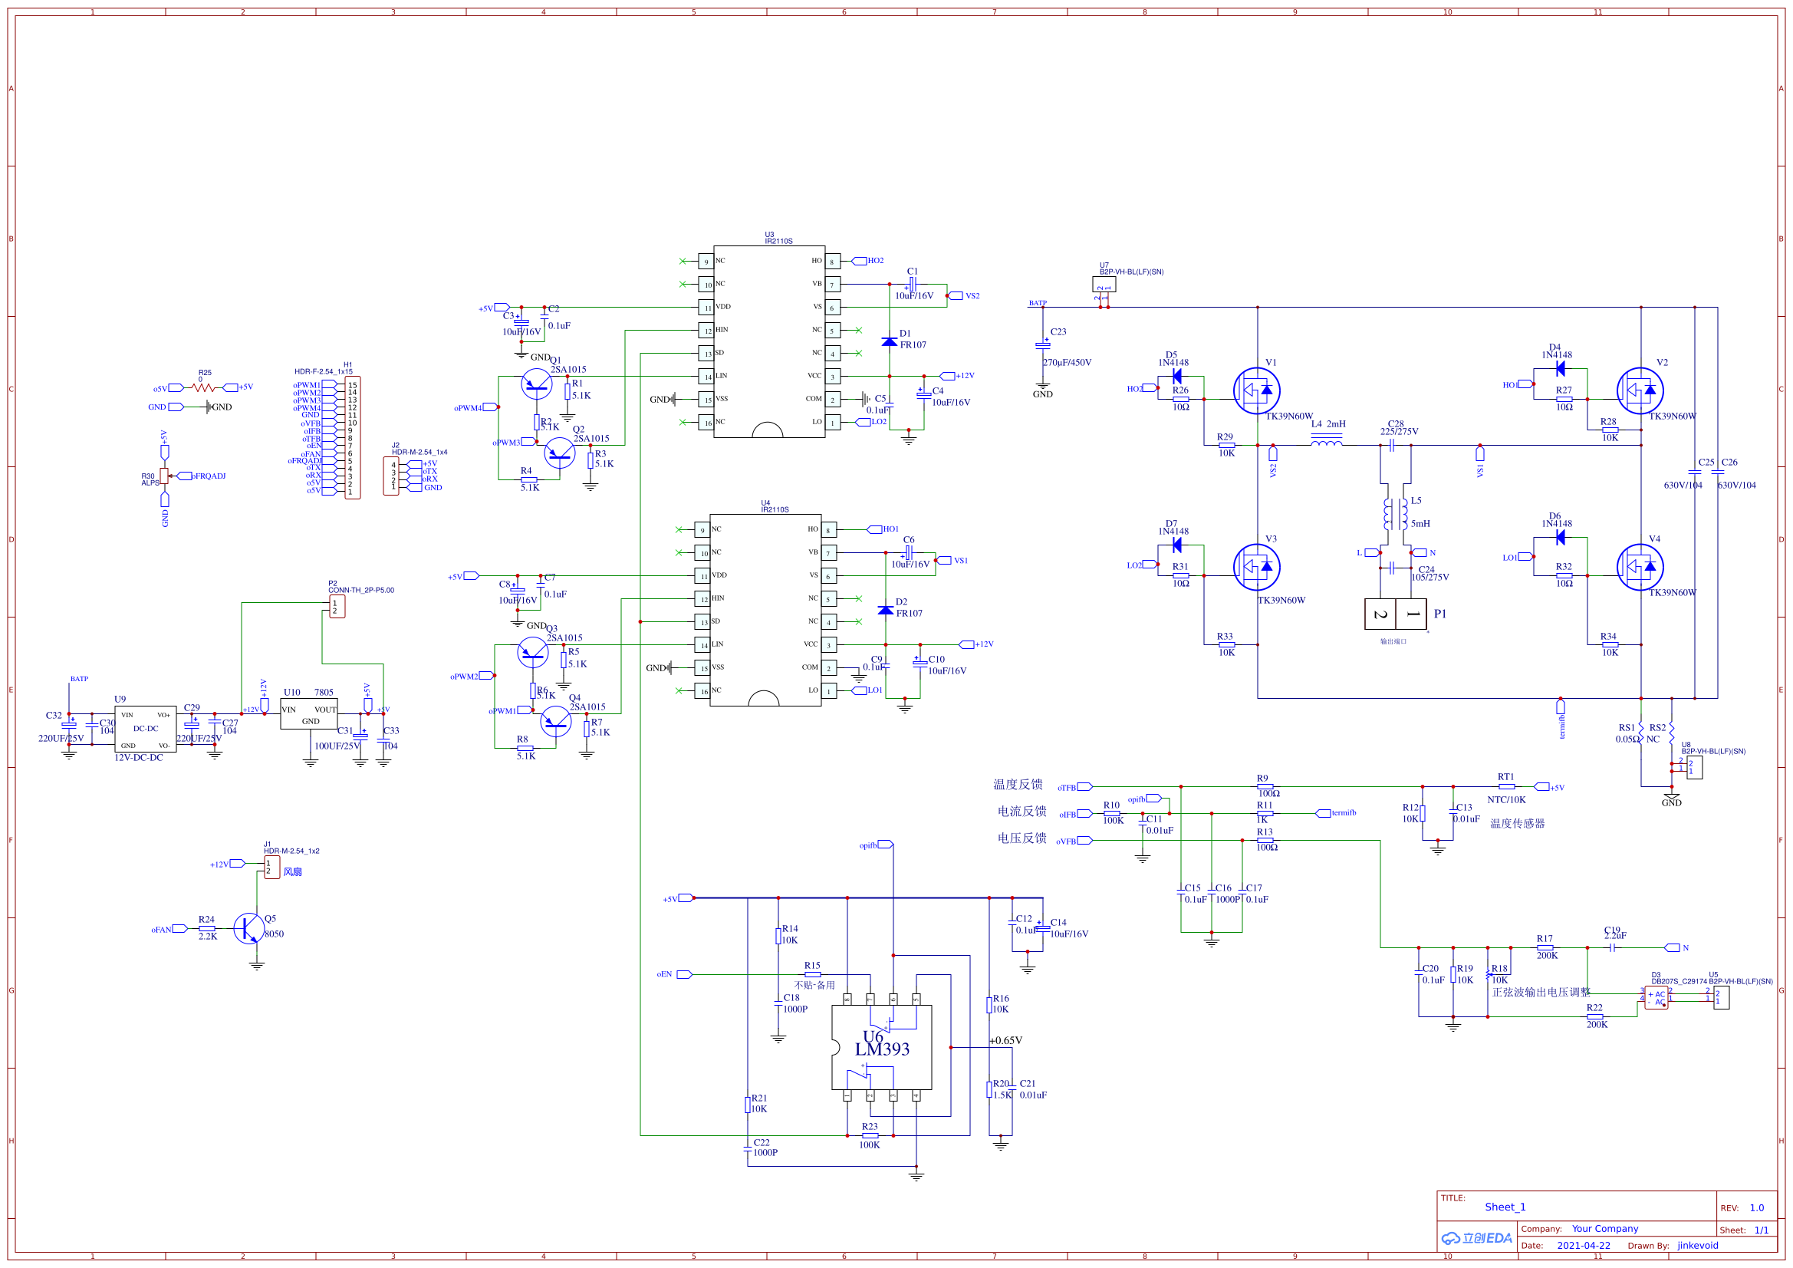Select MOSFET V1 TK39N60W symbol

(x=1258, y=390)
